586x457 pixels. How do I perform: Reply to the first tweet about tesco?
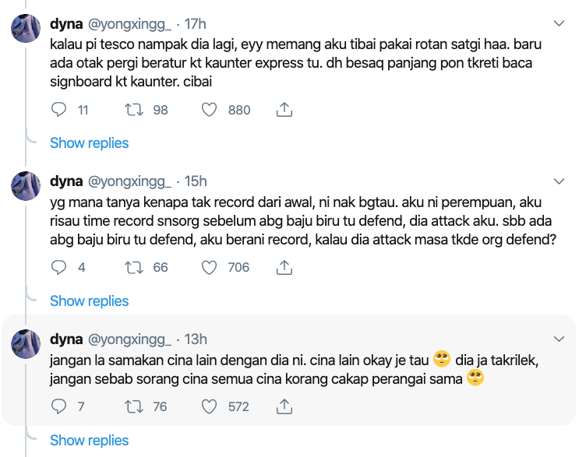point(58,110)
